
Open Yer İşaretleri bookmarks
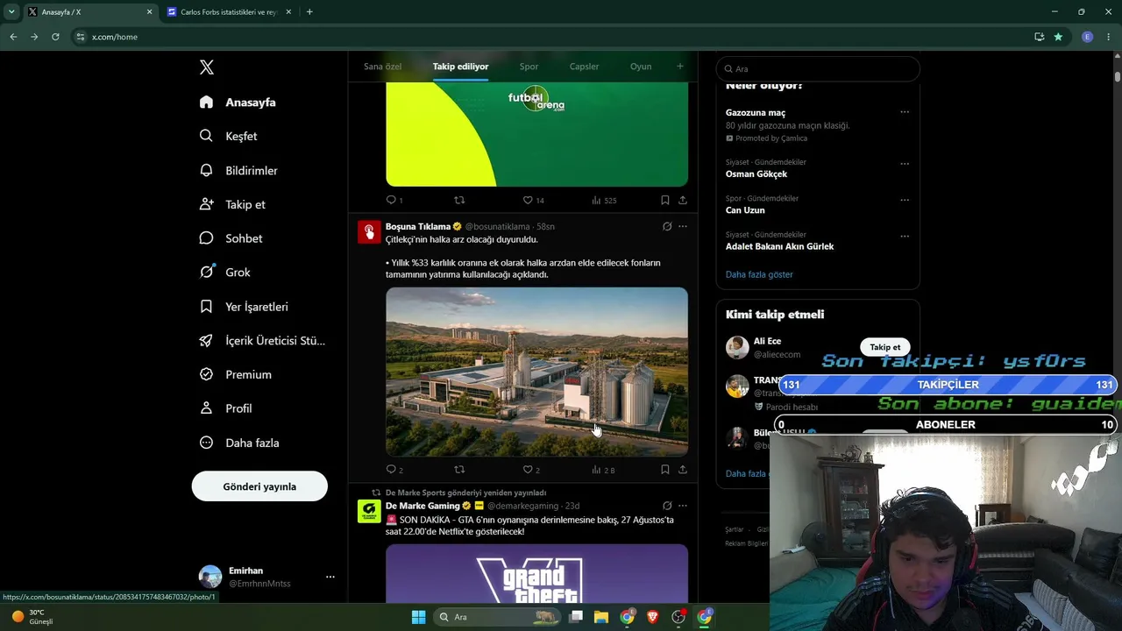[244, 307]
